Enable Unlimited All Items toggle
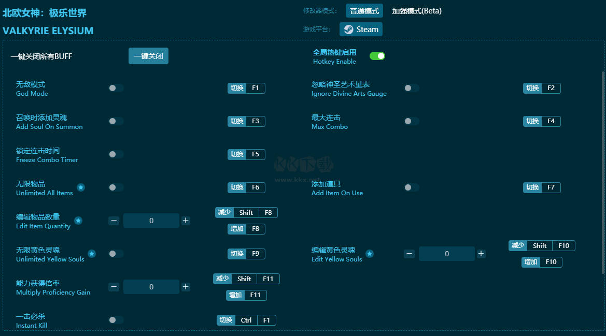 pyautogui.click(x=116, y=187)
